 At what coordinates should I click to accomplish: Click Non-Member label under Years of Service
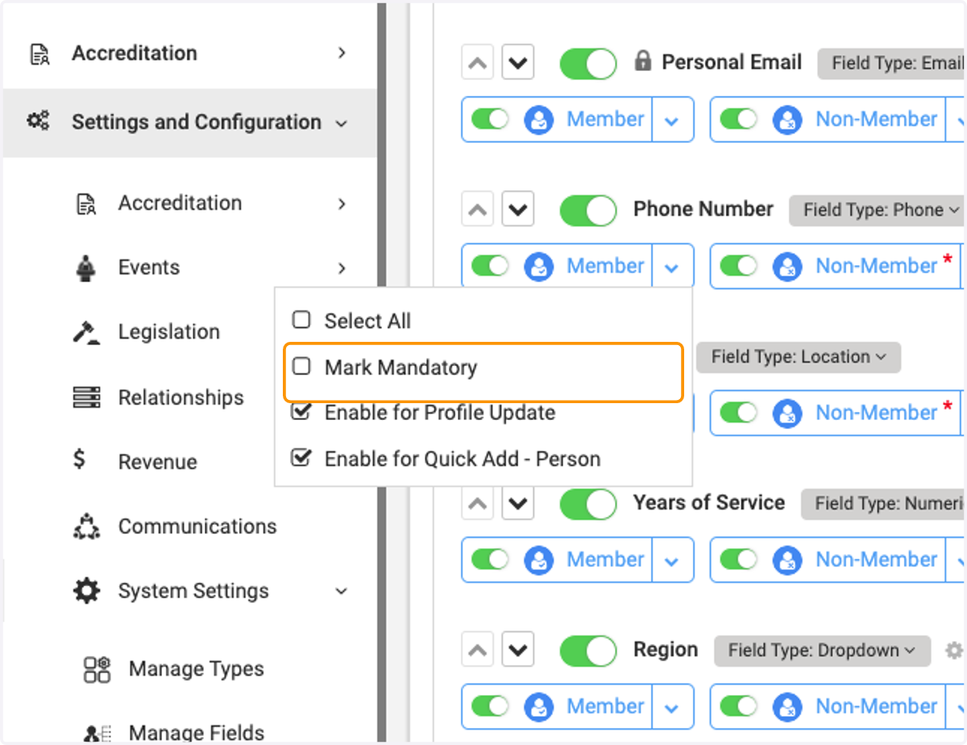pyautogui.click(x=877, y=560)
